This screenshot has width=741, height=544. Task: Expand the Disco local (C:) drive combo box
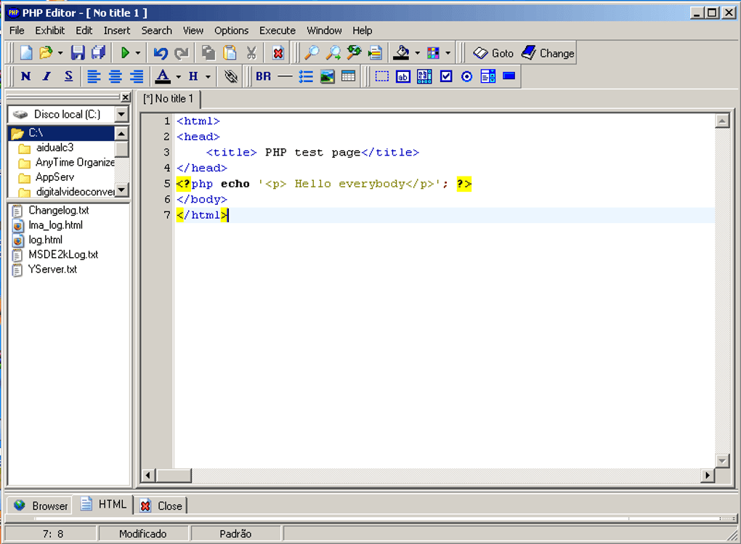[121, 114]
